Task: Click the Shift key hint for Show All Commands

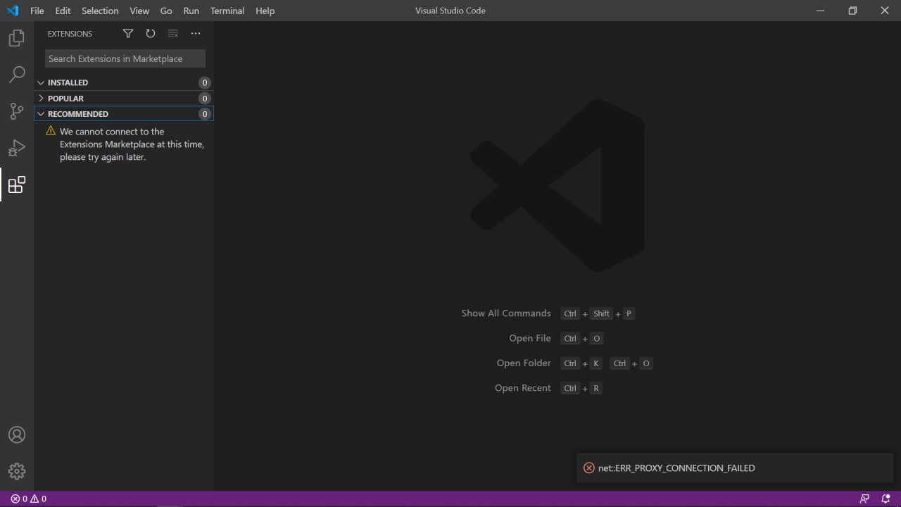Action: tap(601, 313)
